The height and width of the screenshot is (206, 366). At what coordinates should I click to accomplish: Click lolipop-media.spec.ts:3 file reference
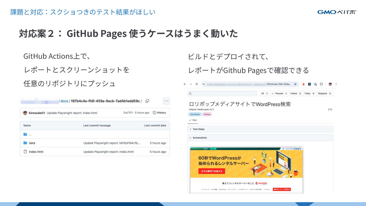coord(201,109)
